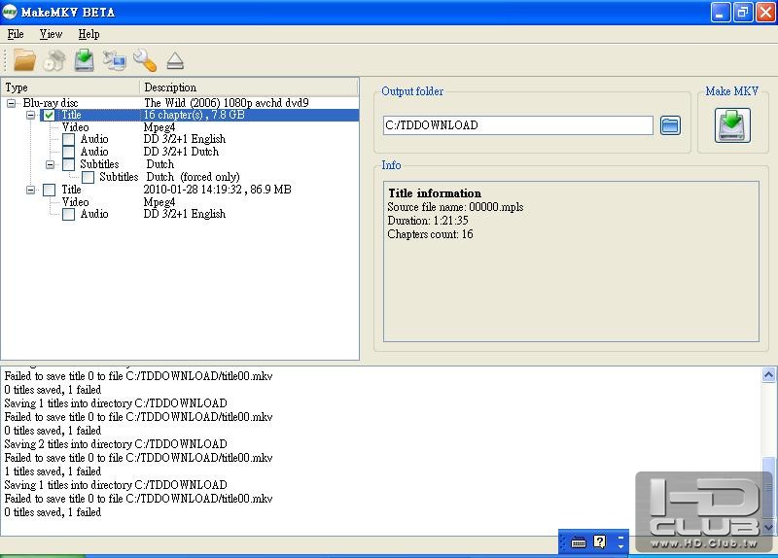Click the 'Title information' heading
Viewport: 778px width, 558px height.
[435, 192]
